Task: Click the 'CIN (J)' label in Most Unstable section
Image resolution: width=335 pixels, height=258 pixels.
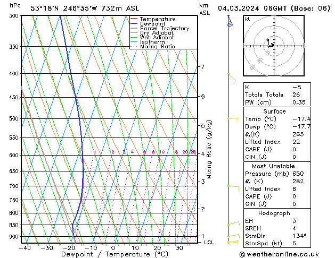Action: (x=256, y=204)
